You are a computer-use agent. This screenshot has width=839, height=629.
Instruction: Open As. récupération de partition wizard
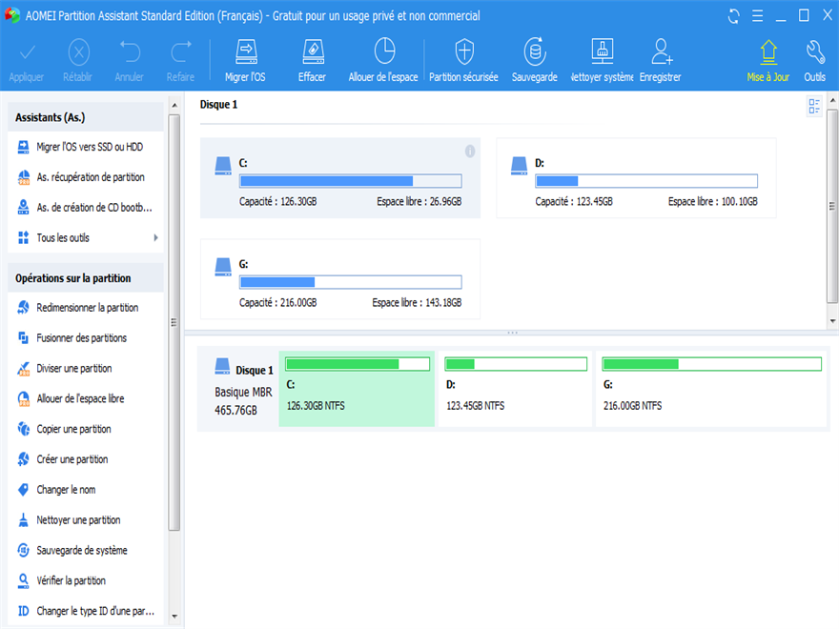pos(86,177)
